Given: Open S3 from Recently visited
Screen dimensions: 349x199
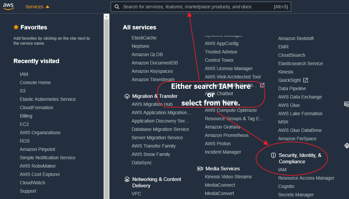Looking at the screenshot, I should click(23, 91).
